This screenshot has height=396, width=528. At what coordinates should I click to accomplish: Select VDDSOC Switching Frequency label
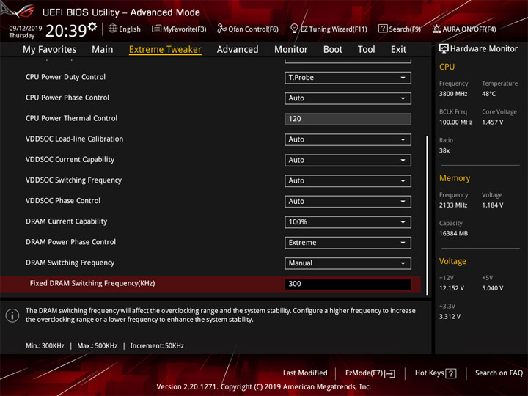73,180
